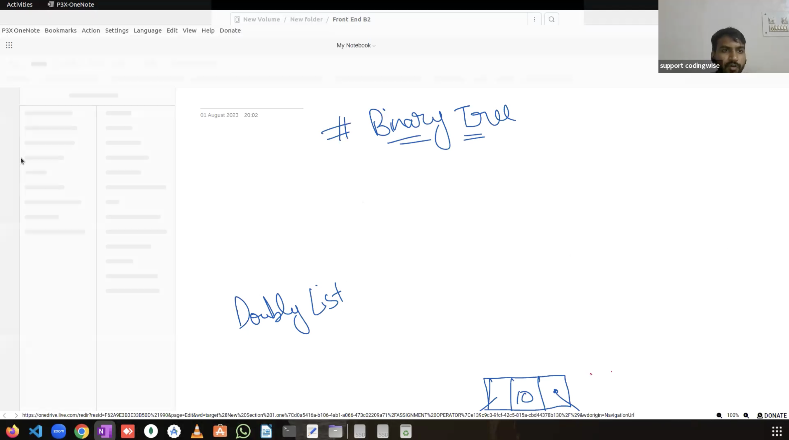789x440 pixels.
Task: Open the three-dot options menu in the path bar
Action: (534, 19)
